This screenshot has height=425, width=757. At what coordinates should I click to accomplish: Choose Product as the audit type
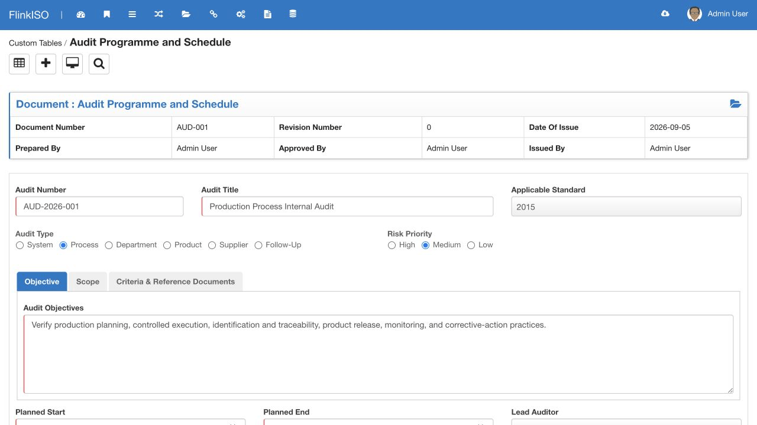coord(167,245)
